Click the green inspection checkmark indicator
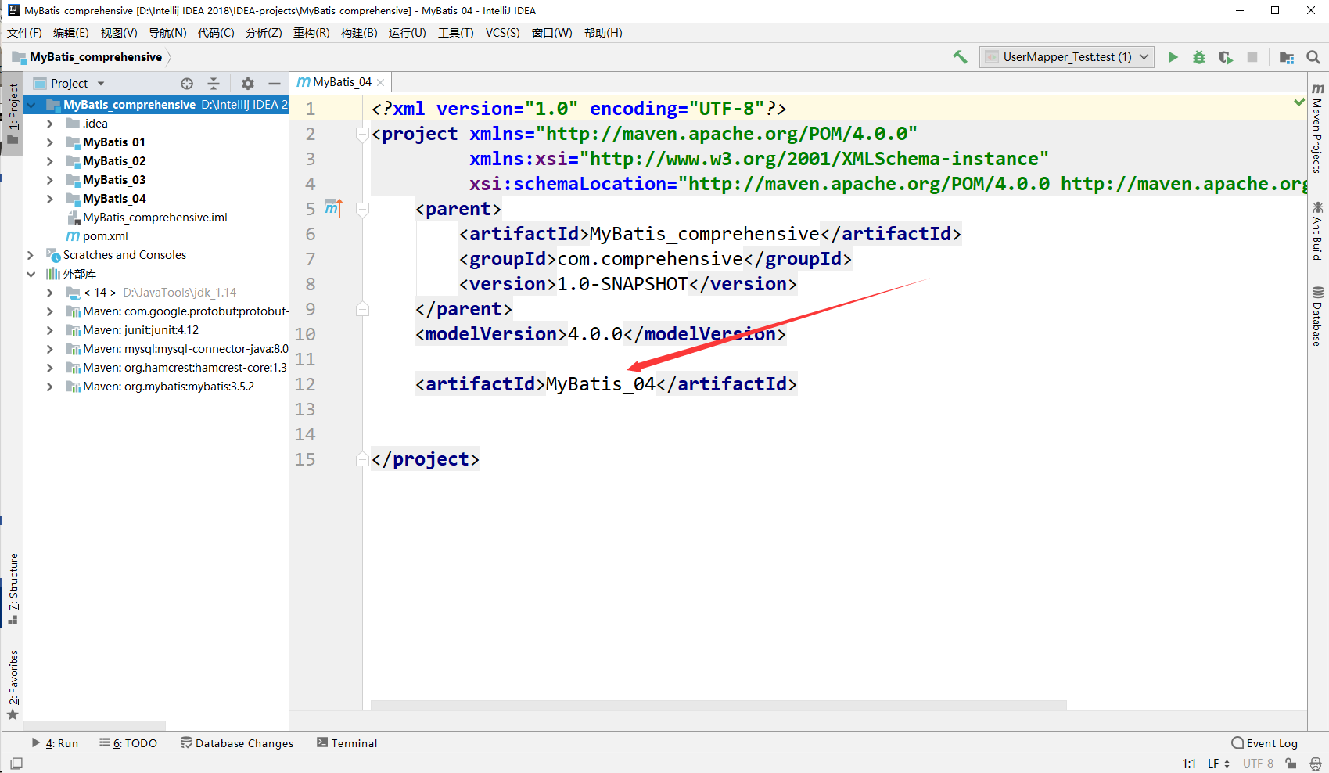1329x773 pixels. click(1299, 102)
